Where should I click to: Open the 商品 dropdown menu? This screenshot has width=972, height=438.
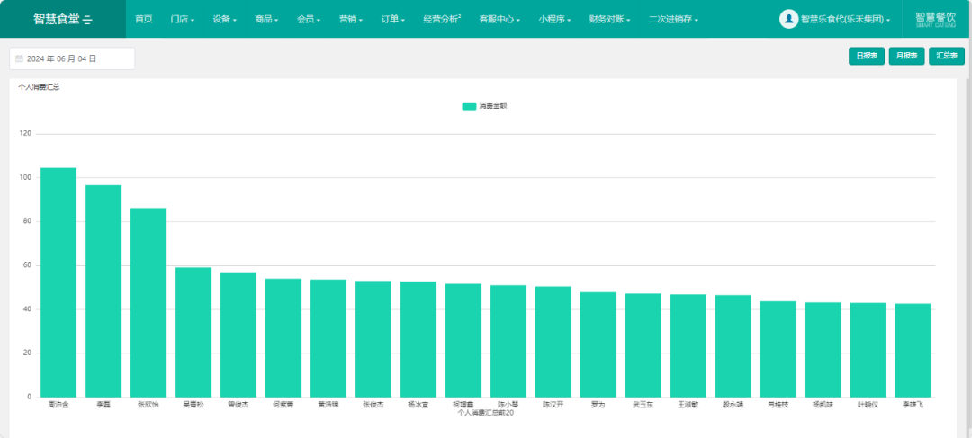266,19
